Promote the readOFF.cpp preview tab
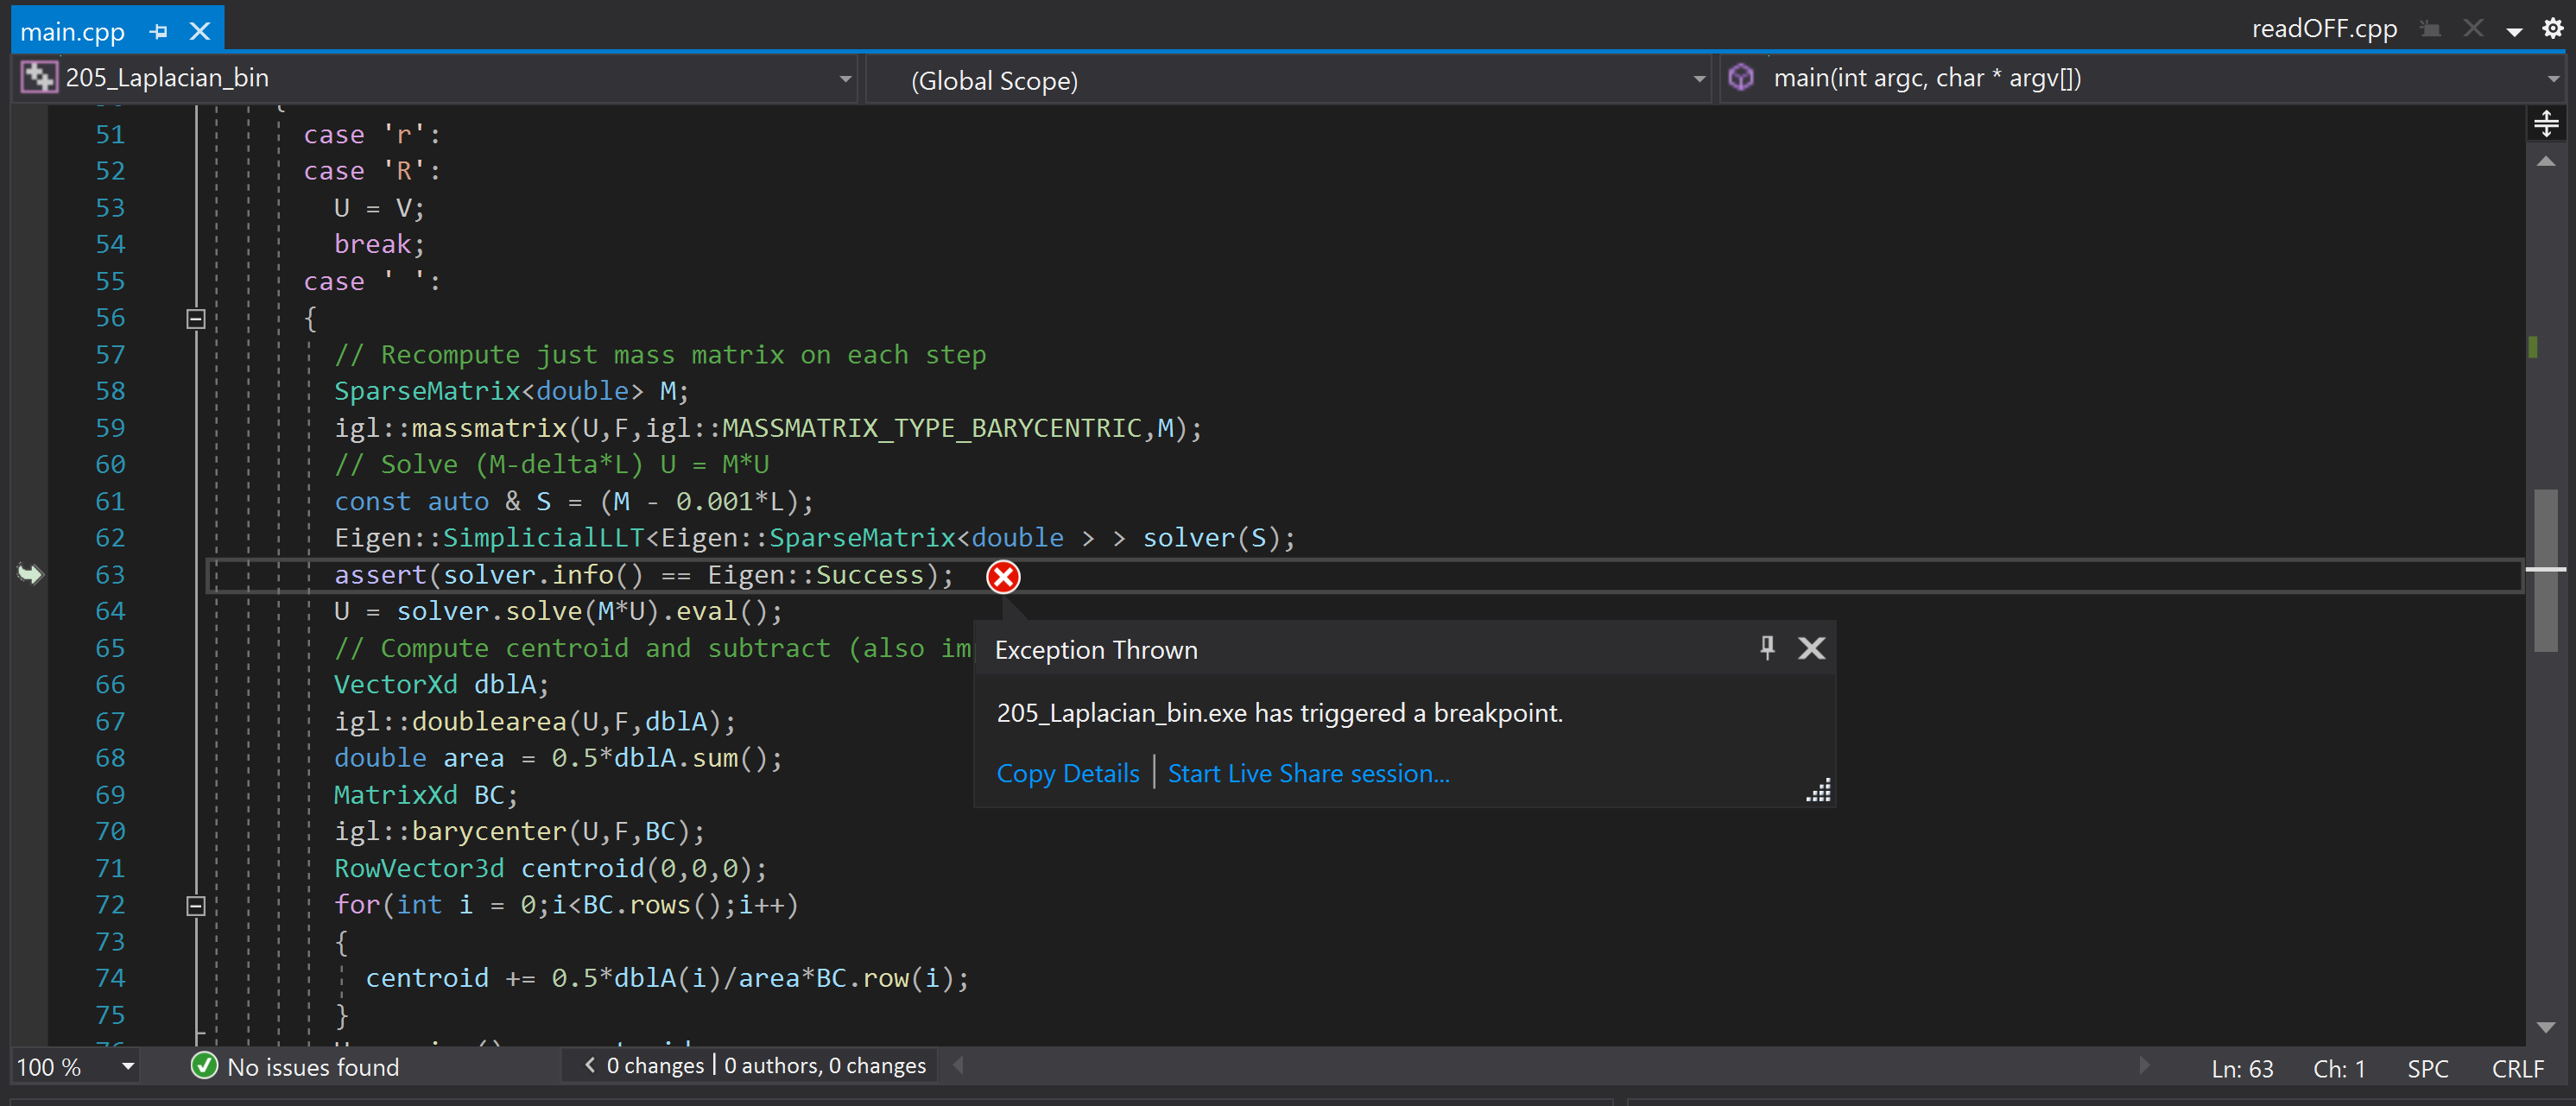Image resolution: width=2576 pixels, height=1106 pixels. [x=2430, y=29]
